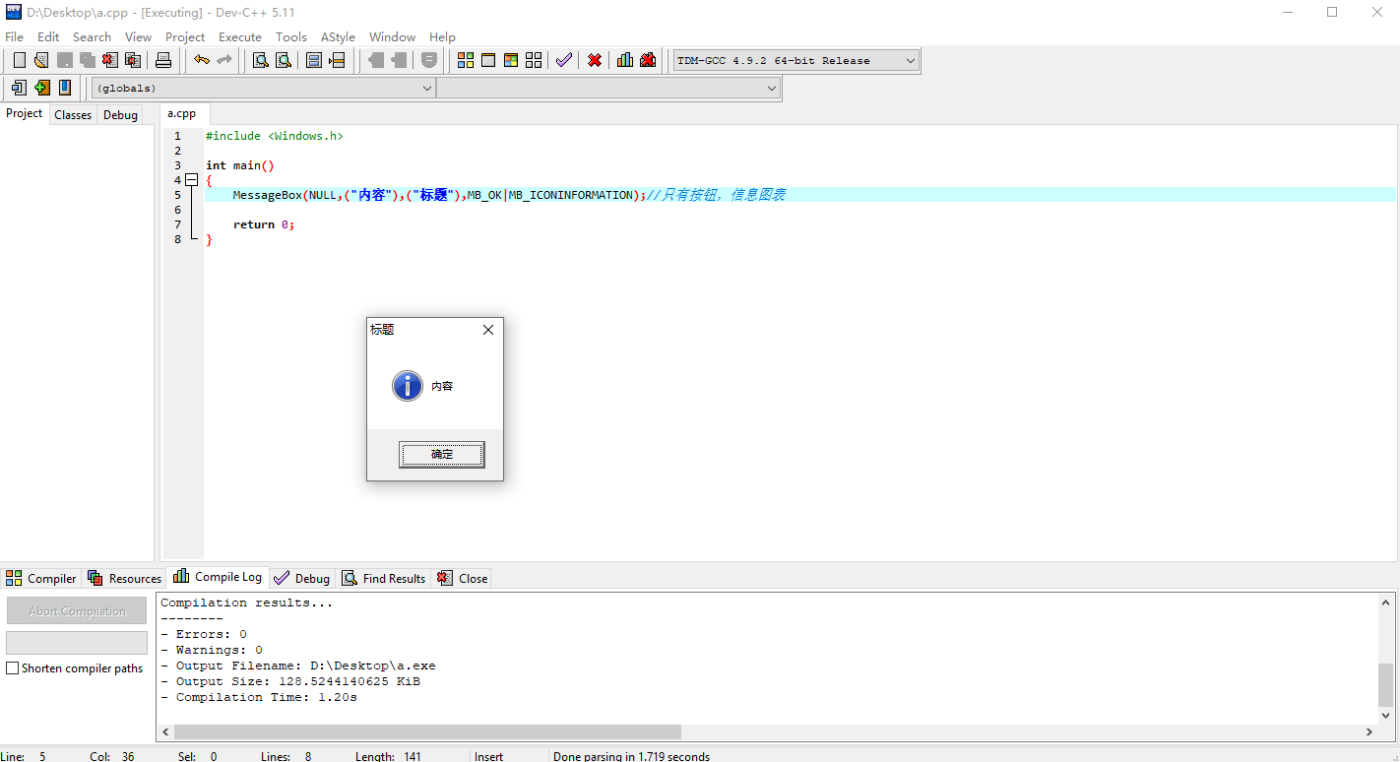The height and width of the screenshot is (762, 1400).
Task: Open the File menu
Action: tap(14, 36)
